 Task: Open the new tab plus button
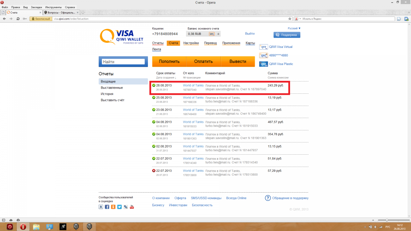point(83,12)
